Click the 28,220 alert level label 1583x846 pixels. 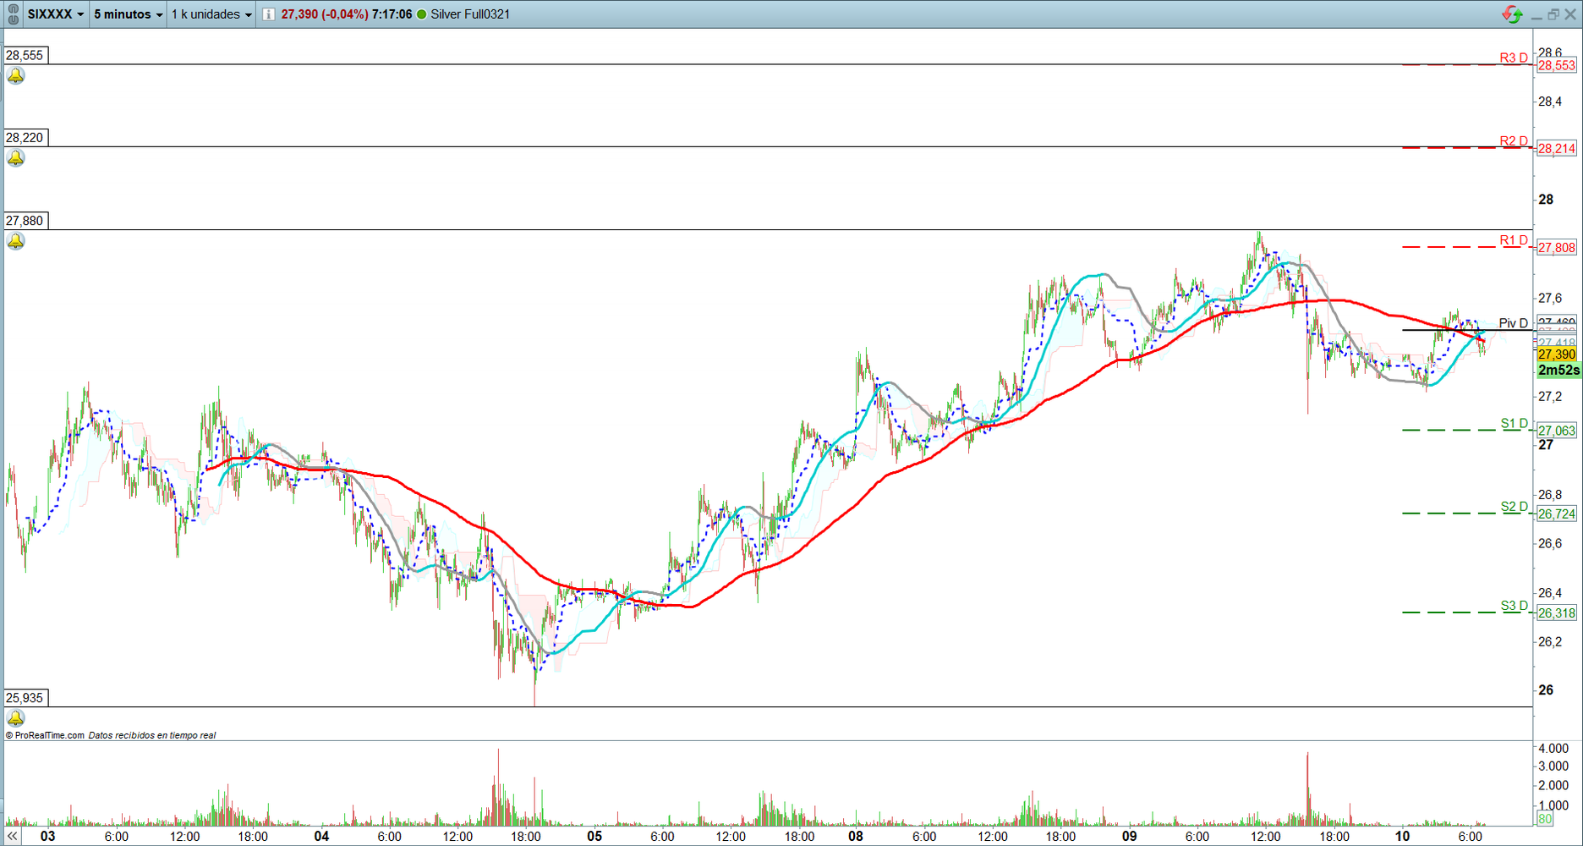(x=25, y=138)
